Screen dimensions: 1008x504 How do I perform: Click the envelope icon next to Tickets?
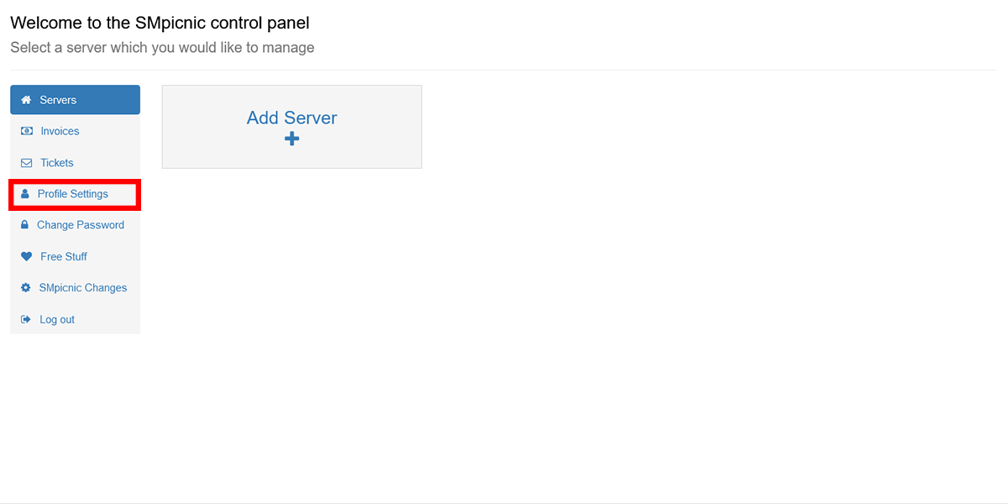[x=25, y=162]
